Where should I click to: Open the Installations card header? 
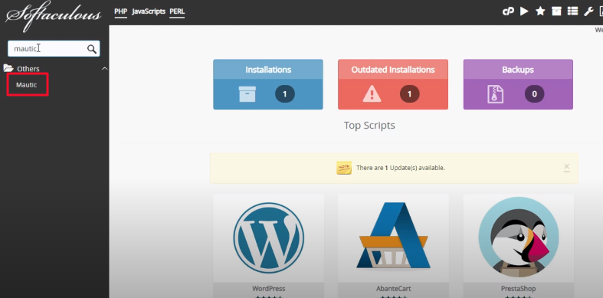click(x=268, y=70)
